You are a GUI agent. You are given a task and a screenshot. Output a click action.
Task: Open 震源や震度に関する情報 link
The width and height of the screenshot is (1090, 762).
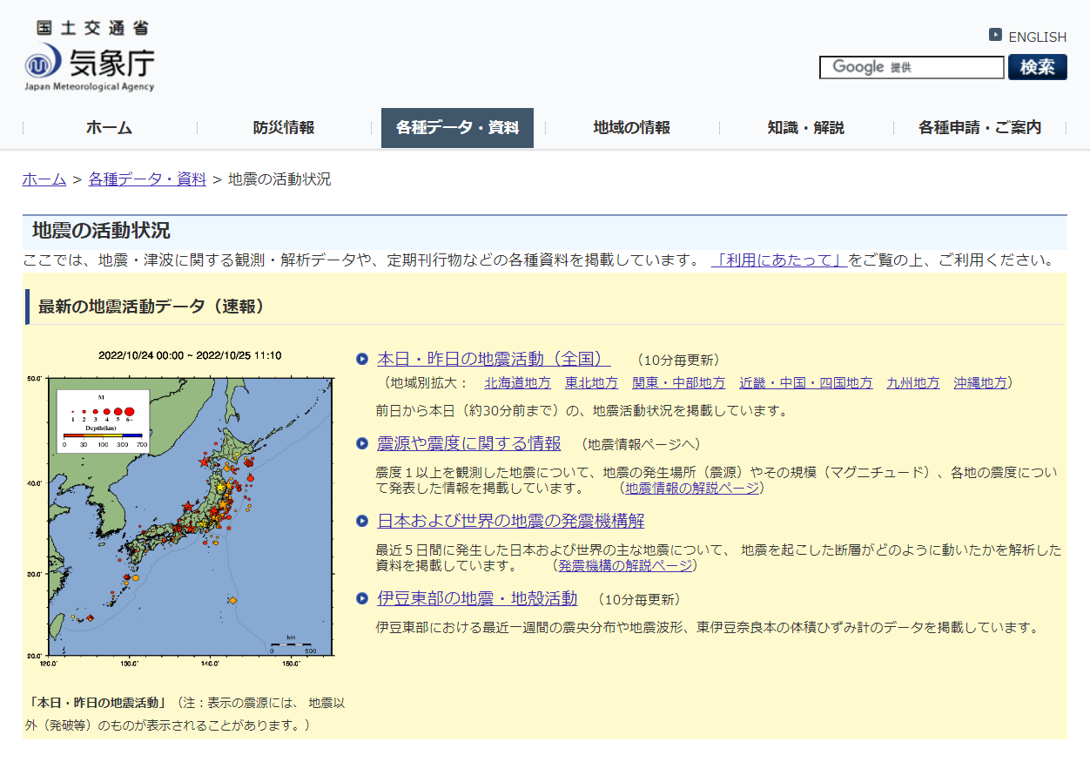[x=469, y=444]
